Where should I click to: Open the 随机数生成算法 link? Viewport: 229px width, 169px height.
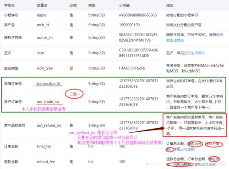coord(195,38)
